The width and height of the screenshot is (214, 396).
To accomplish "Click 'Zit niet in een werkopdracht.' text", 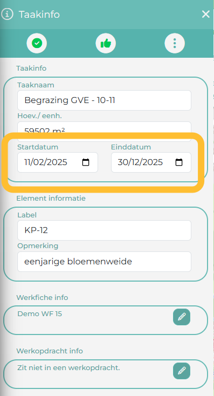I will [68, 368].
